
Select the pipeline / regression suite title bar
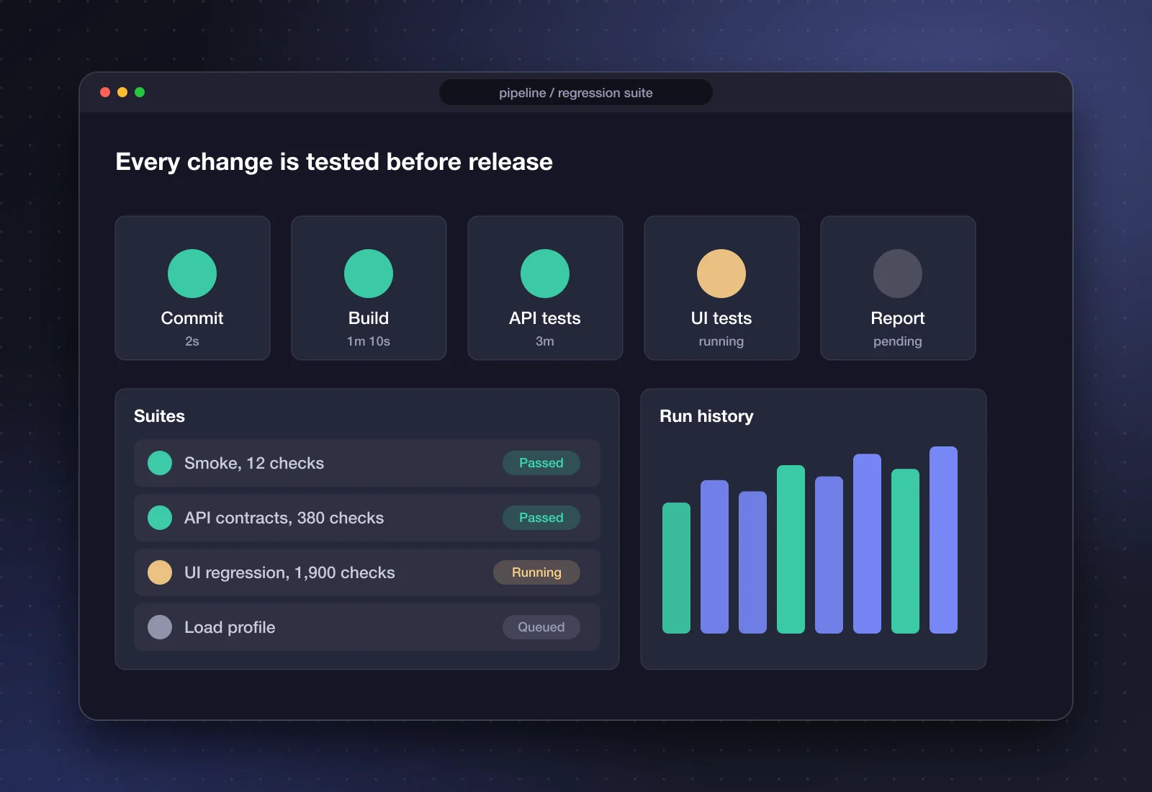tap(576, 92)
